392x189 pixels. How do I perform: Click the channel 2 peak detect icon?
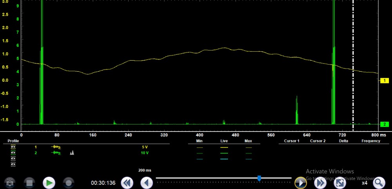tap(72, 153)
